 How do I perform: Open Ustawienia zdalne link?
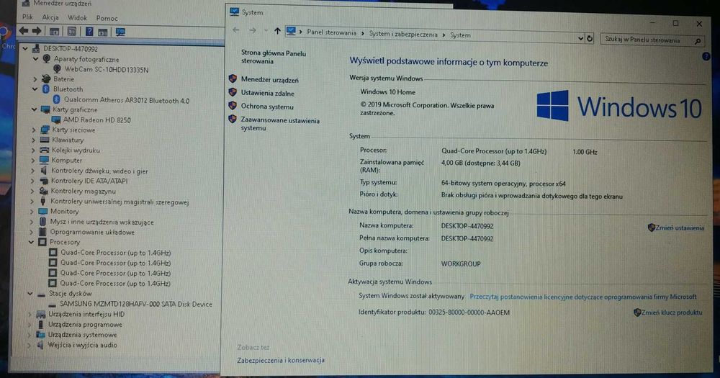pos(268,93)
